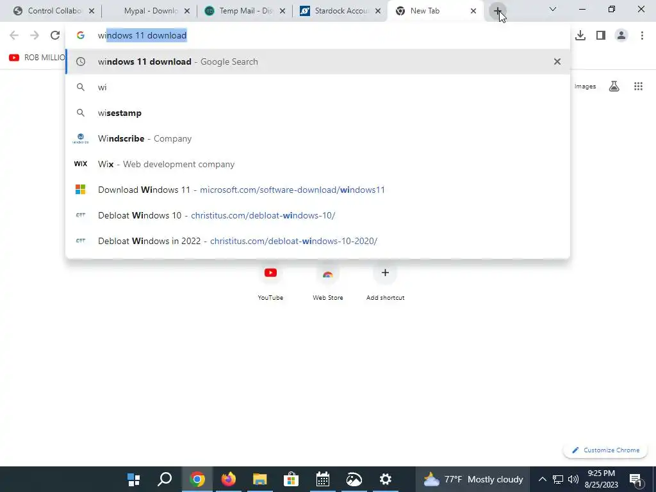Expand the tab search dropdown arrow
This screenshot has width=656, height=492.
[x=553, y=9]
